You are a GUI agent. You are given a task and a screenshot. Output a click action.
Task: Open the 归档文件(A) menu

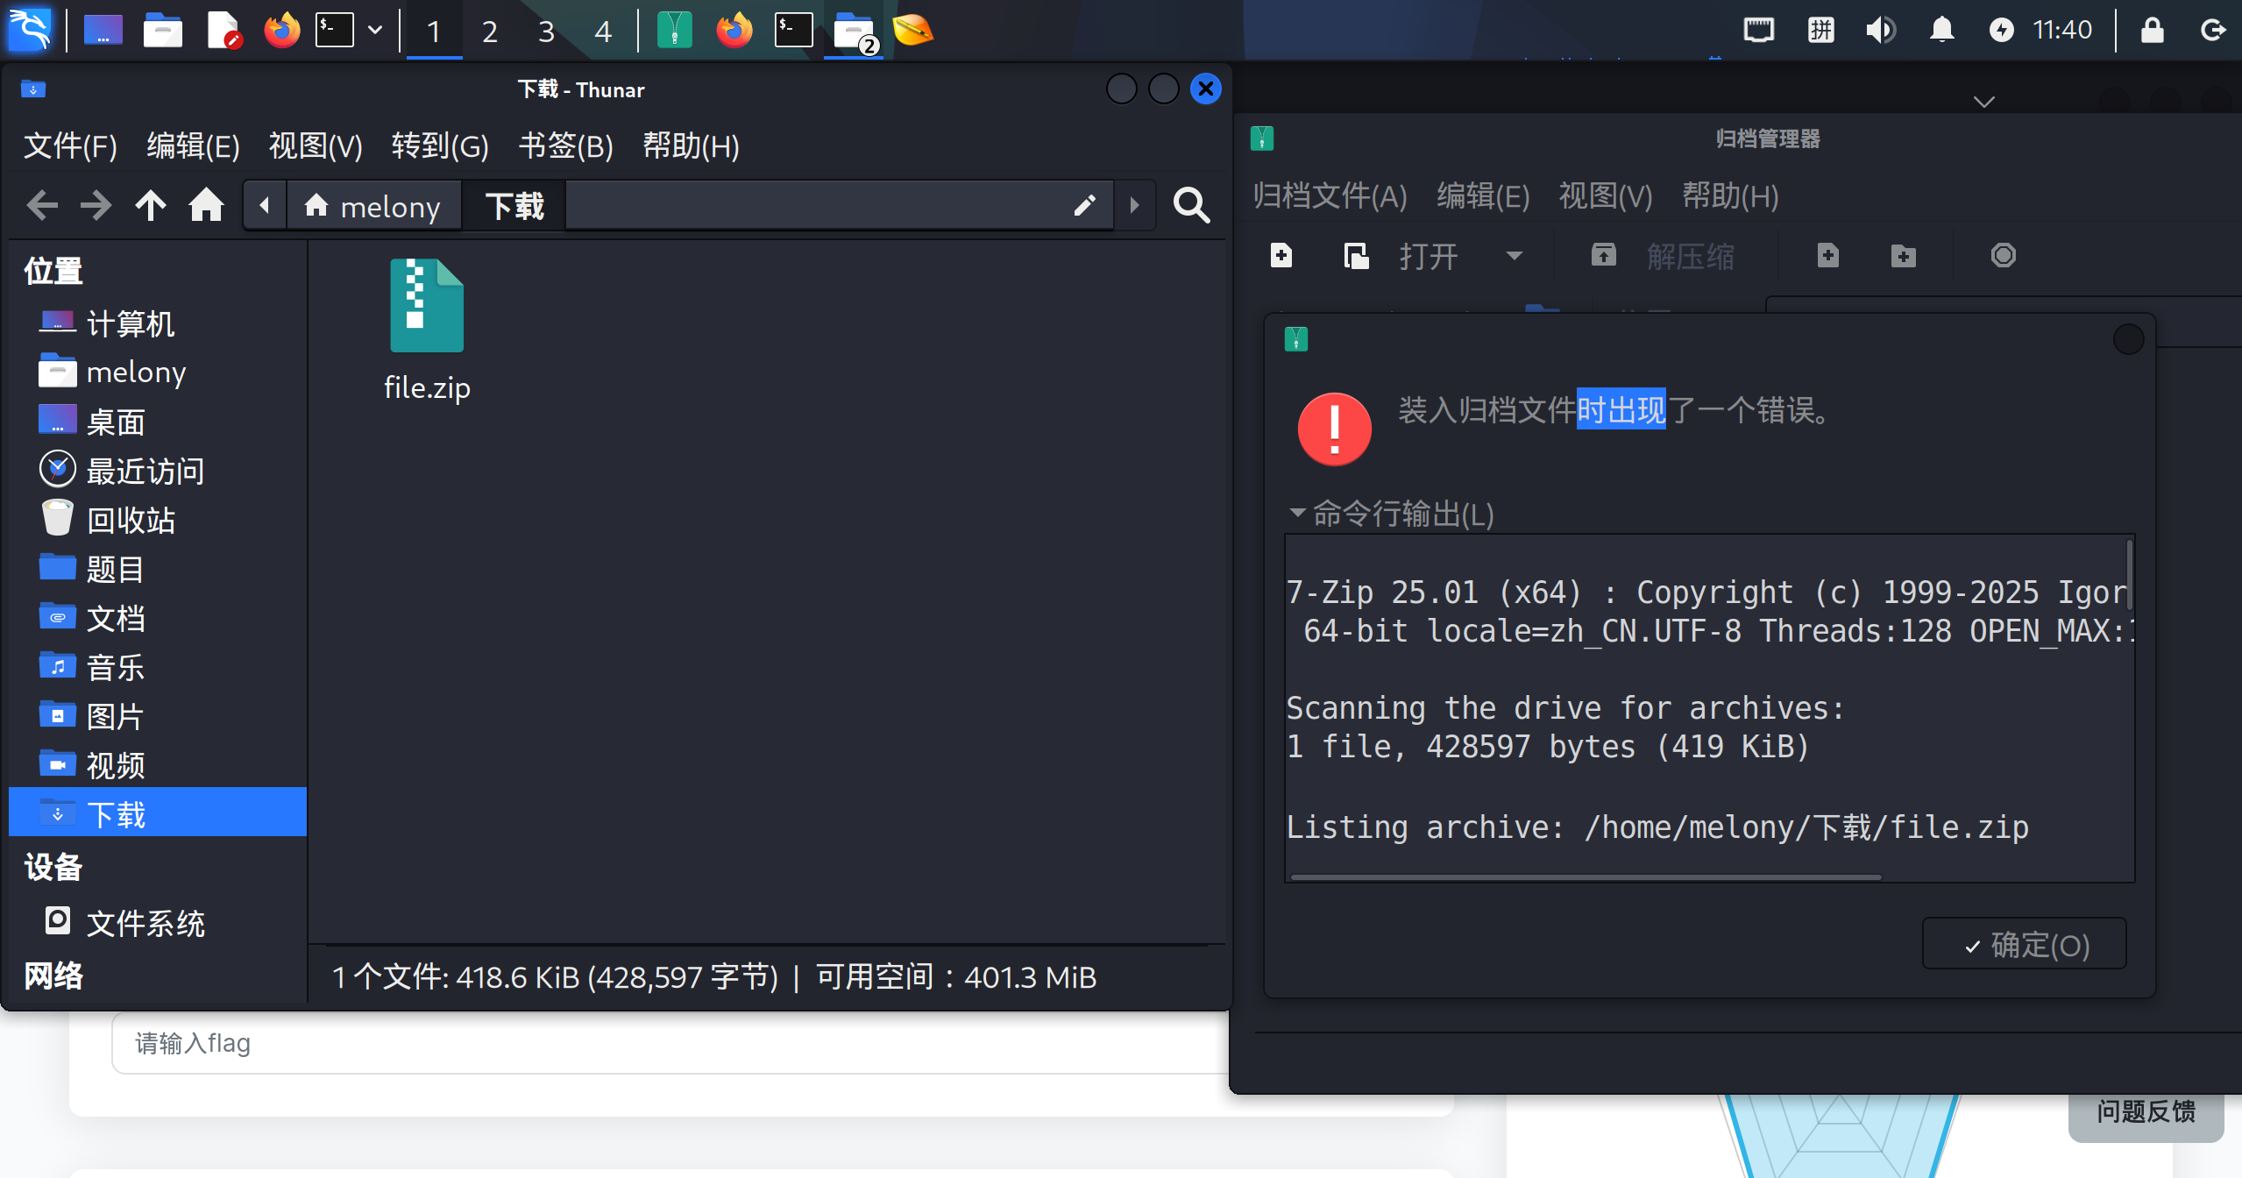coord(1330,195)
